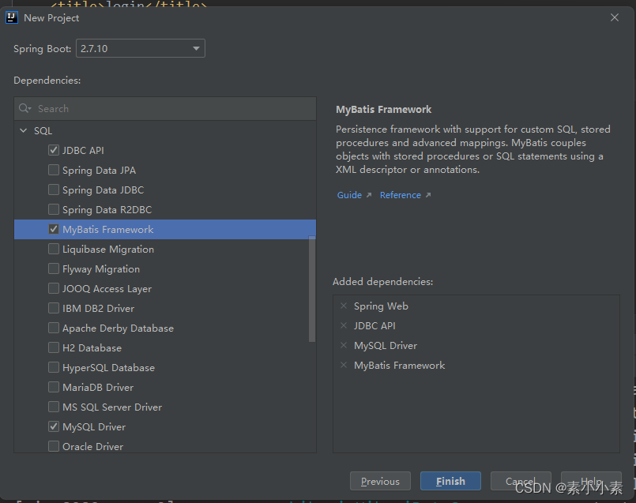This screenshot has height=503, width=636.
Task: Enable the Liquibase Migration checkbox
Action: [x=54, y=249]
